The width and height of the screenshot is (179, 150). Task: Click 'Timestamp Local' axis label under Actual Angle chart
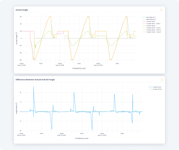[x=79, y=68]
